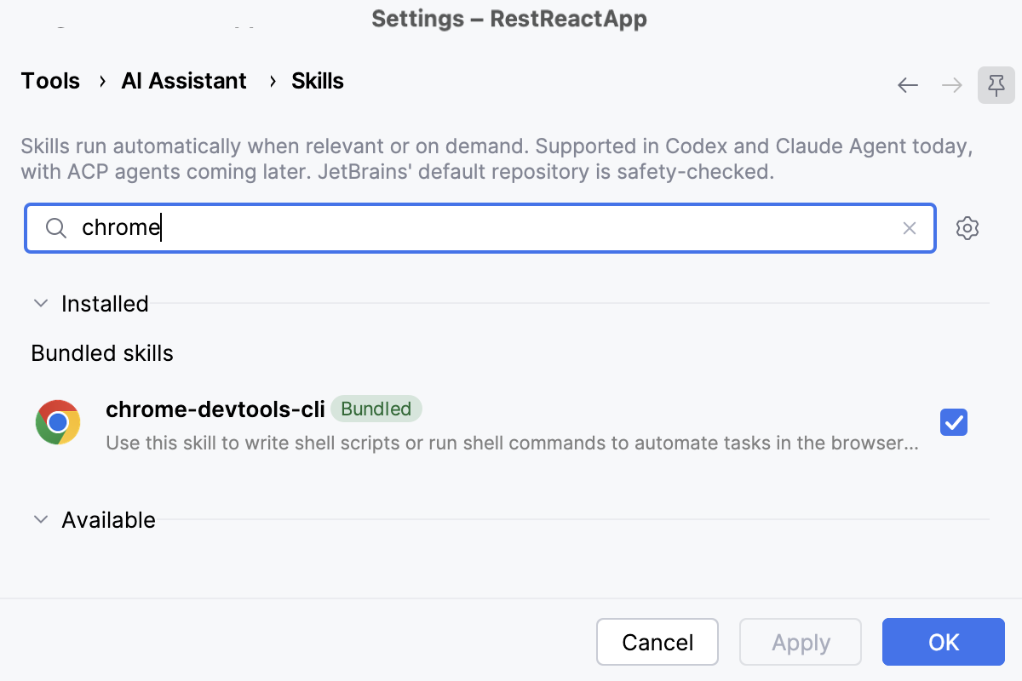This screenshot has width=1022, height=681.
Task: Collapse the Available section
Action: point(40,520)
